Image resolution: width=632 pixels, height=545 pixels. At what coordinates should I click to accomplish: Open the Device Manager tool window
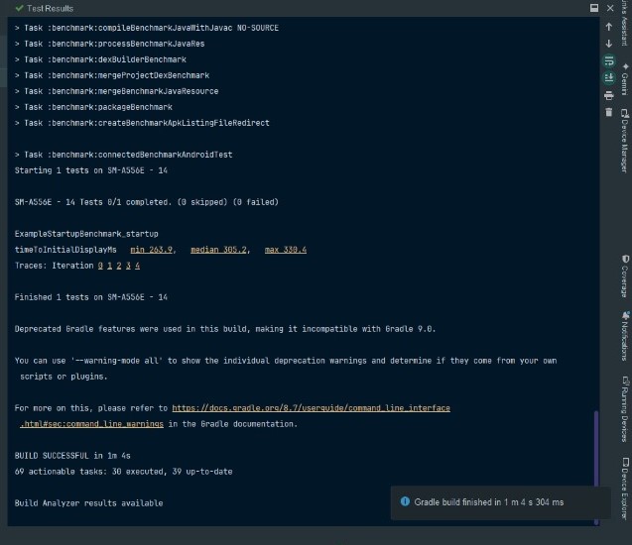(x=624, y=141)
